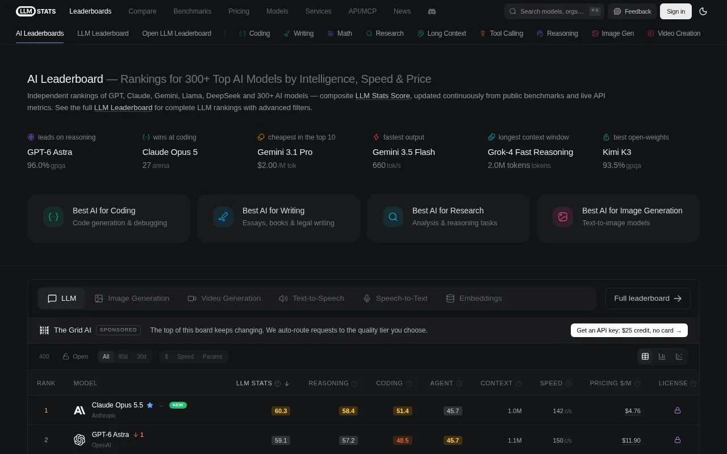Sort by LLM STATS column arrow

coord(287,384)
